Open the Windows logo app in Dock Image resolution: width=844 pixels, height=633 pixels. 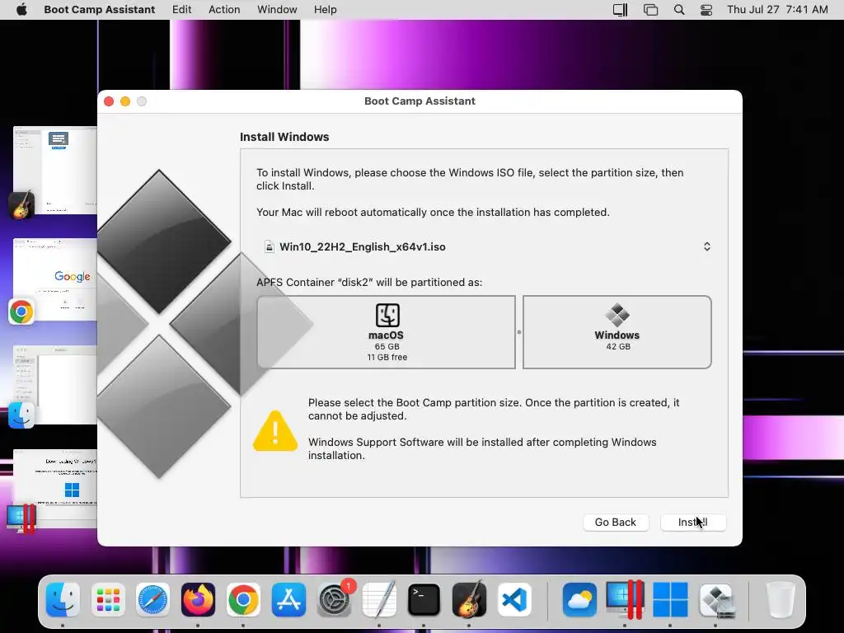(x=670, y=599)
